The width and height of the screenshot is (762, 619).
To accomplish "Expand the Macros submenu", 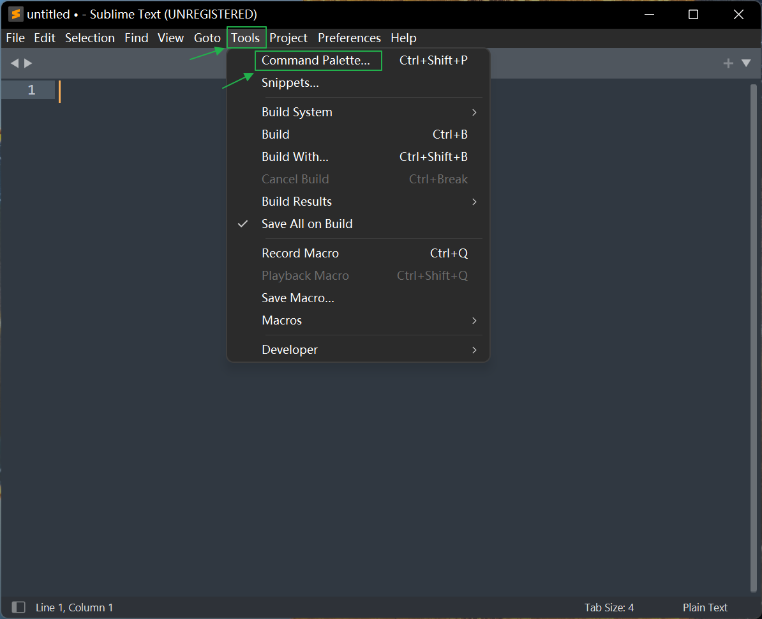I will click(x=358, y=321).
